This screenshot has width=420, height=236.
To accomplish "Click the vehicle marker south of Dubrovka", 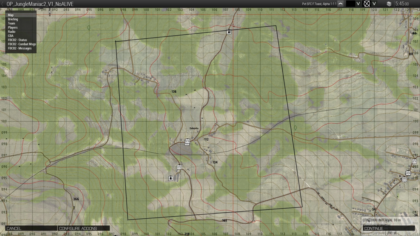I will point(179,167).
